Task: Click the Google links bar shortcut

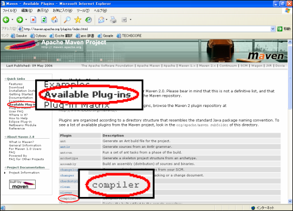Action: [105, 36]
